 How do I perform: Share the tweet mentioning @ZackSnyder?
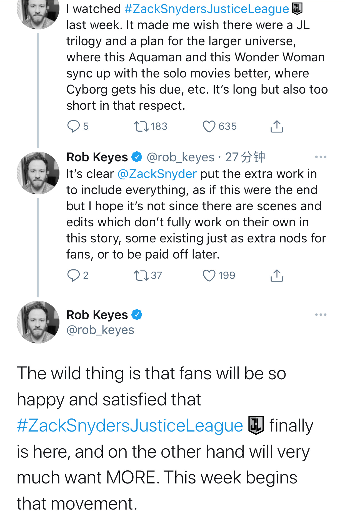pos(277,275)
